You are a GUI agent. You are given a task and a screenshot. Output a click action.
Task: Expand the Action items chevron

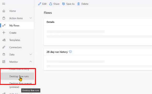(31, 18)
